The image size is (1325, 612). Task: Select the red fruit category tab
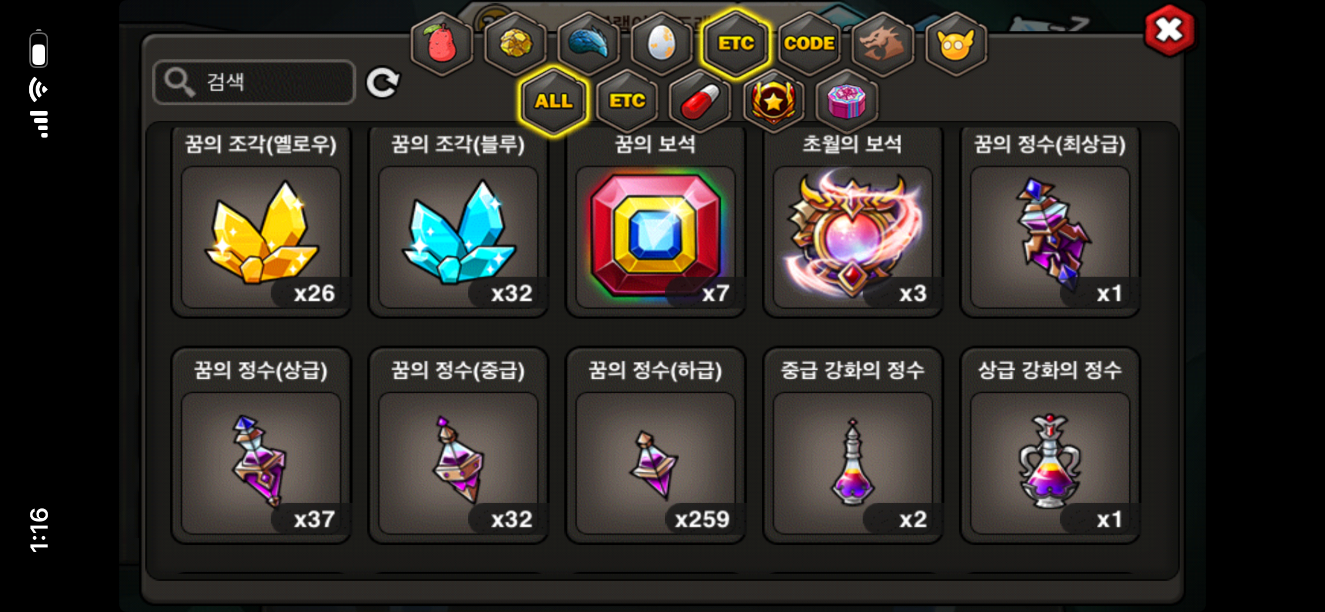(x=442, y=44)
